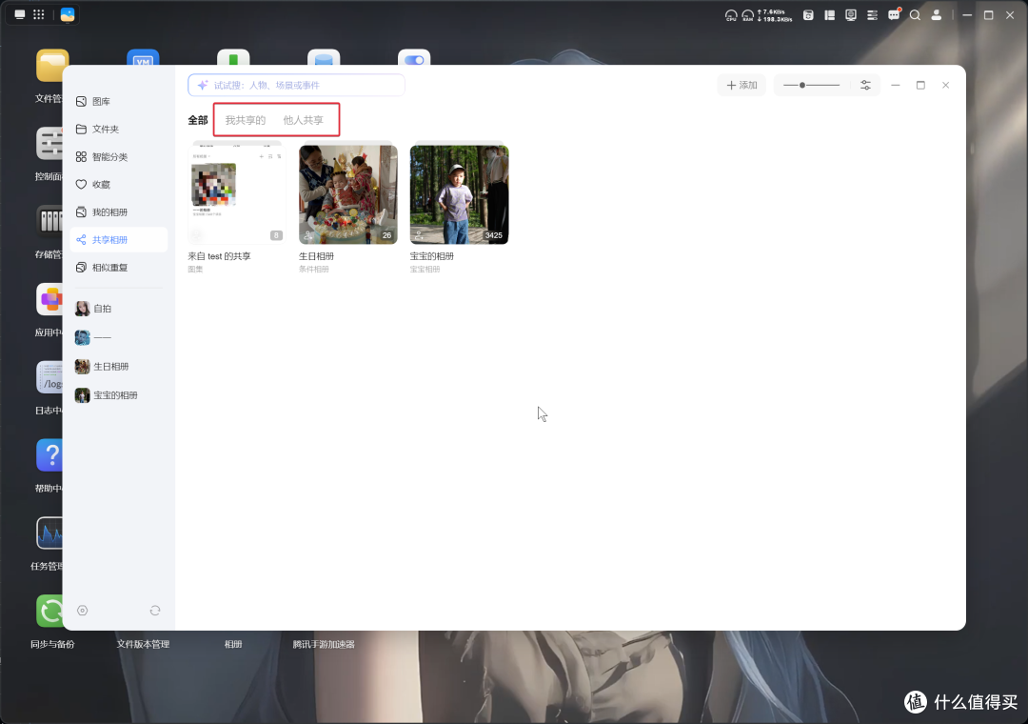Open the user account icon
Viewport: 1028px width, 724px height.
click(937, 15)
